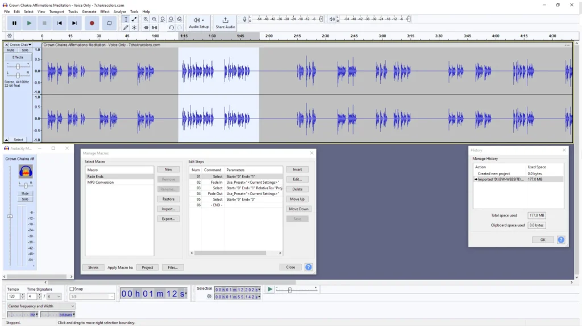Click the Import... macro button
This screenshot has width=582, height=326.
coord(168,209)
